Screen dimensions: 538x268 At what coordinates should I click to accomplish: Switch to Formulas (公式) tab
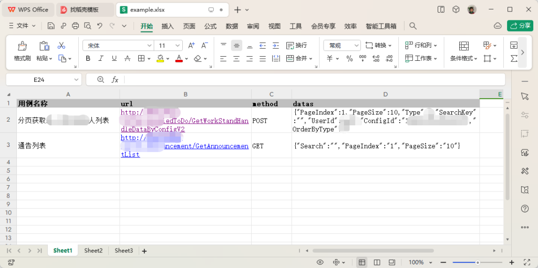pyautogui.click(x=210, y=26)
